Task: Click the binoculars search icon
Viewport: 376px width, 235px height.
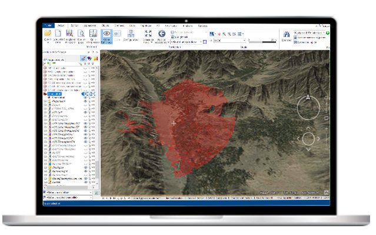Action: [x=286, y=34]
